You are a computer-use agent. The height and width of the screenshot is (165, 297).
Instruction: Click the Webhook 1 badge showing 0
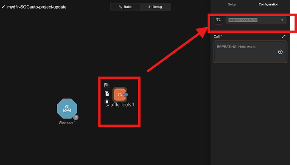tap(76, 117)
